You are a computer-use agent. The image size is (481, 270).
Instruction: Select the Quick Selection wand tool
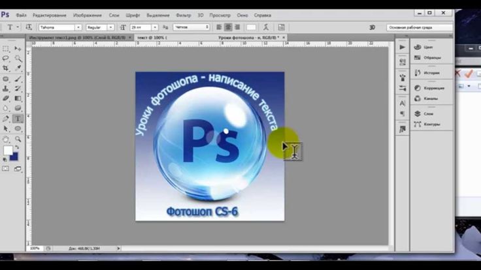point(18,58)
